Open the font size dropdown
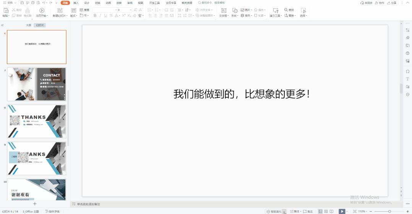The width and height of the screenshot is (412, 214). click(x=131, y=10)
